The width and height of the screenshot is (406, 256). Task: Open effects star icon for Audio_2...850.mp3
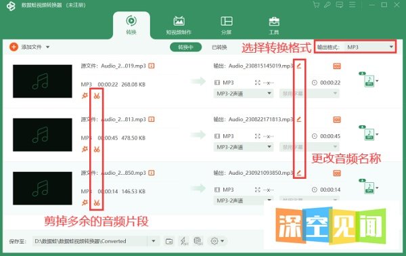point(85,202)
